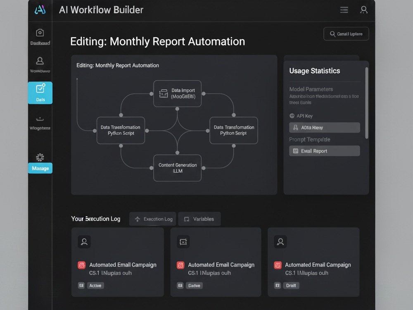Click the Email Report template icon
The image size is (413, 310).
296,151
